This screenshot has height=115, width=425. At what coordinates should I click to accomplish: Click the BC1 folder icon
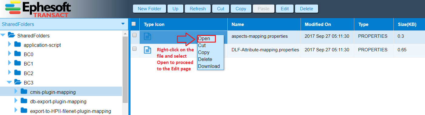pyautogui.click(x=18, y=63)
